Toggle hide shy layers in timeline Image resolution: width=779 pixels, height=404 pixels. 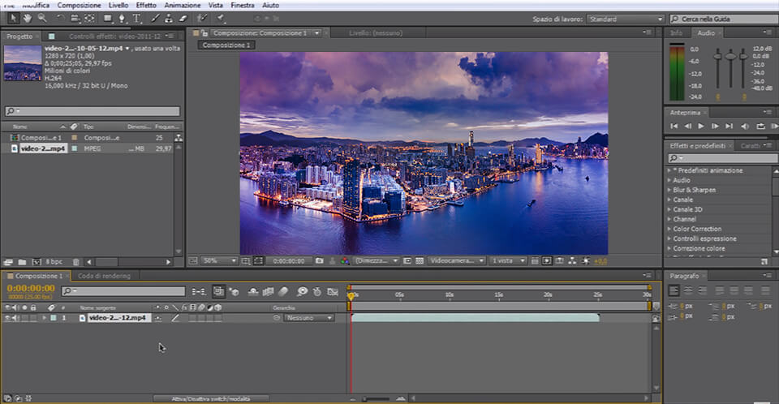253,292
